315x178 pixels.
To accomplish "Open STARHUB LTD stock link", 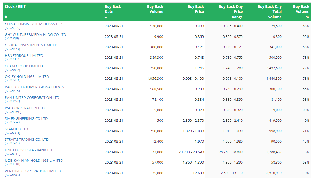I will 17,131.
